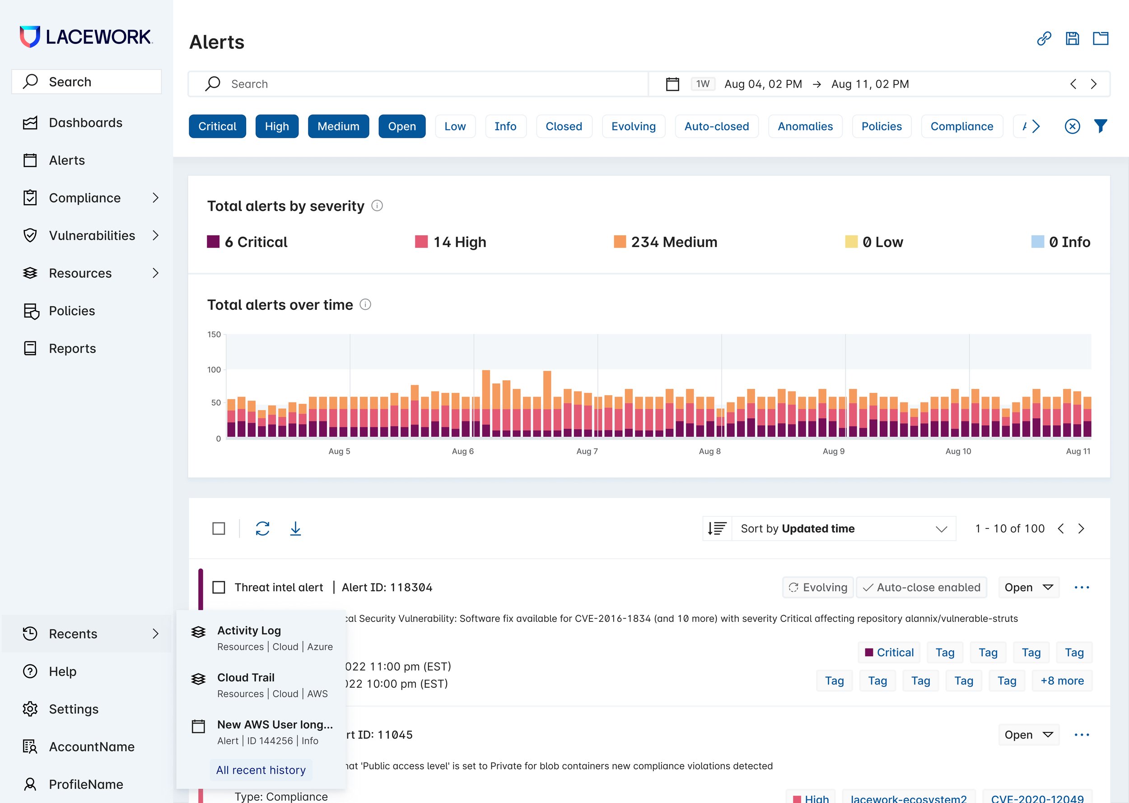Image resolution: width=1129 pixels, height=803 pixels.
Task: Click the +8 more tags button
Action: click(1062, 681)
